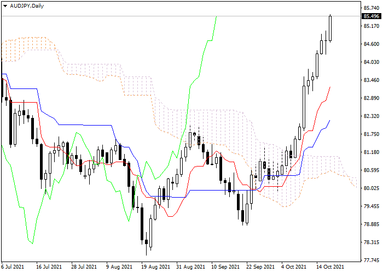This screenshot has width=383, height=273.
Task: Click the 85.740 price axis label
Action: pyautogui.click(x=371, y=8)
